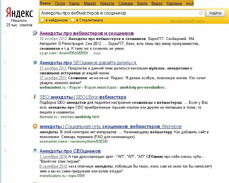
Task: Open 'расширенный поиск' link
Action: 187,21
